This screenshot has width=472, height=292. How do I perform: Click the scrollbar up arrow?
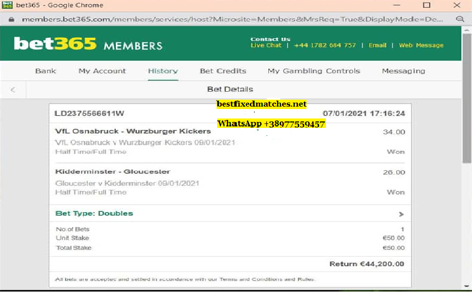point(467,30)
